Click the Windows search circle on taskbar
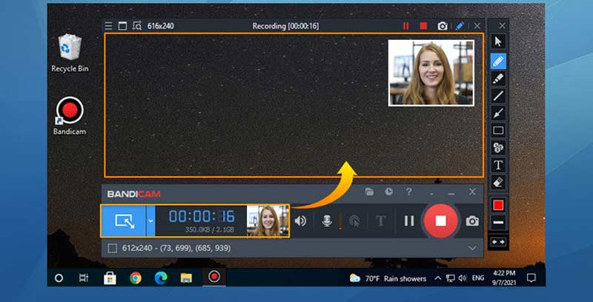Screen dimensions: 593x302 [59, 278]
